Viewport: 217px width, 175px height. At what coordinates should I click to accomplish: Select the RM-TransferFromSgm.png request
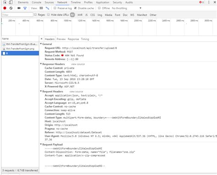(x=20, y=49)
